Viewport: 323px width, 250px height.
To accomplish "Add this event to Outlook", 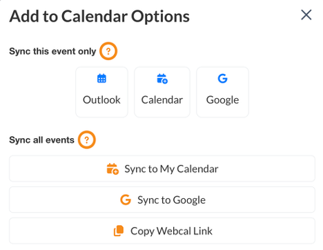I will [x=101, y=93].
